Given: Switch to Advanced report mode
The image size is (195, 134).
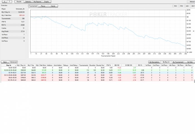Looking at the screenshot, I should click(x=14, y=62).
